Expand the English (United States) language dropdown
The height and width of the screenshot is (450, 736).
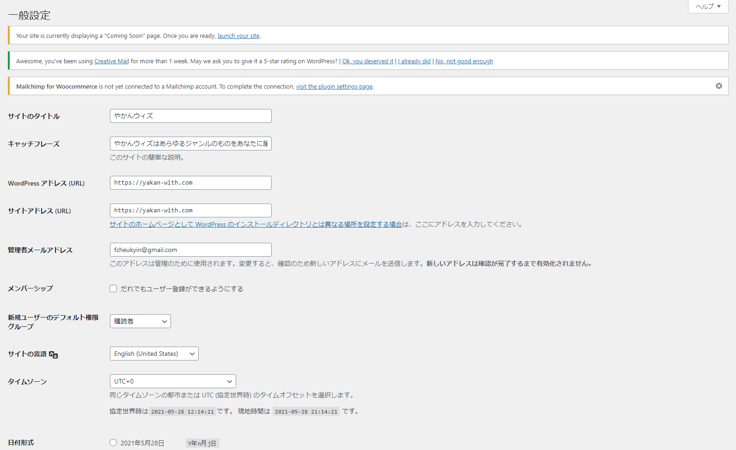pos(154,354)
